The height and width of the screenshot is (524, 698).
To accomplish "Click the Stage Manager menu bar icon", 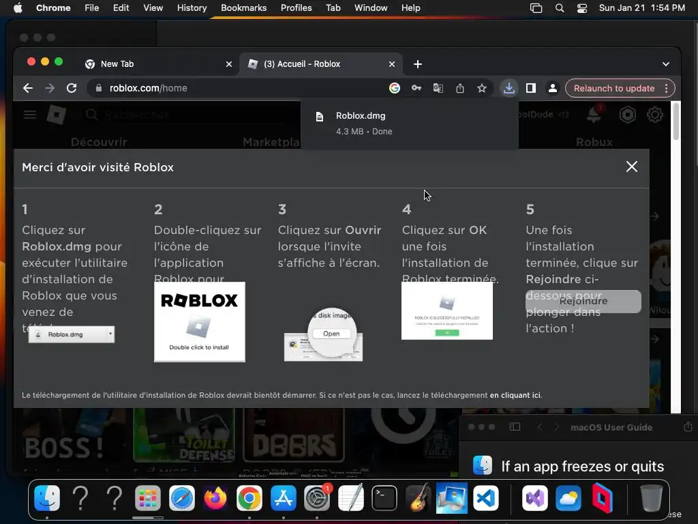I will tap(536, 8).
